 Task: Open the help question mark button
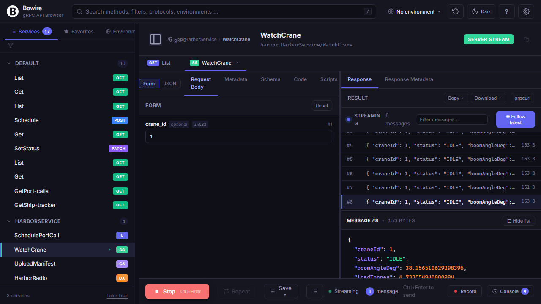tap(506, 11)
